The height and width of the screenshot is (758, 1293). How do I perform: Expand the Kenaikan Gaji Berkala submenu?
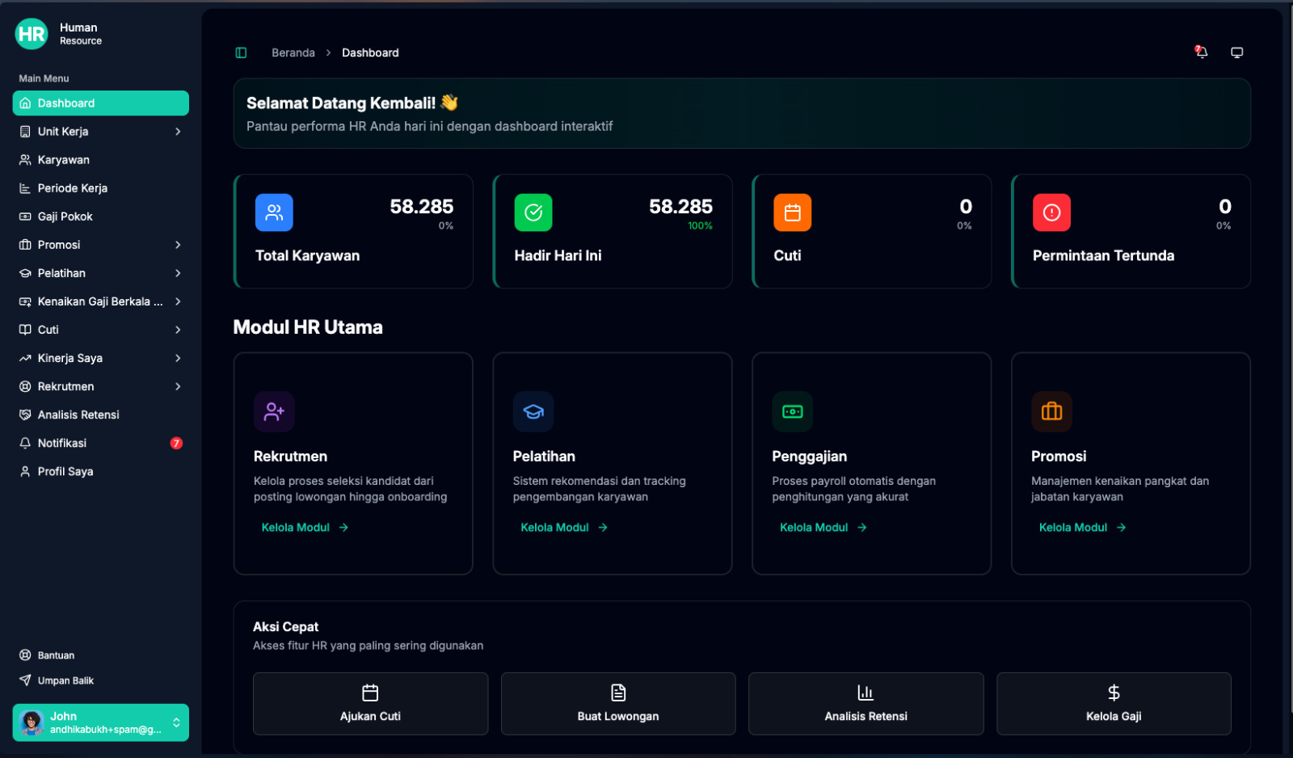coord(178,301)
